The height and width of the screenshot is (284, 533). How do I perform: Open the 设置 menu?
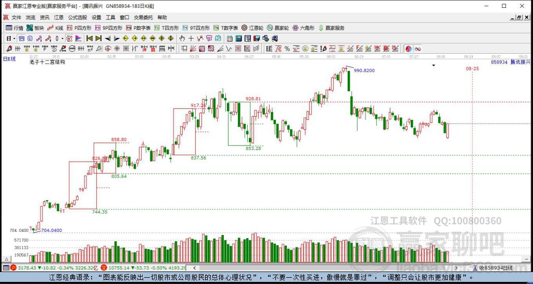click(96, 17)
